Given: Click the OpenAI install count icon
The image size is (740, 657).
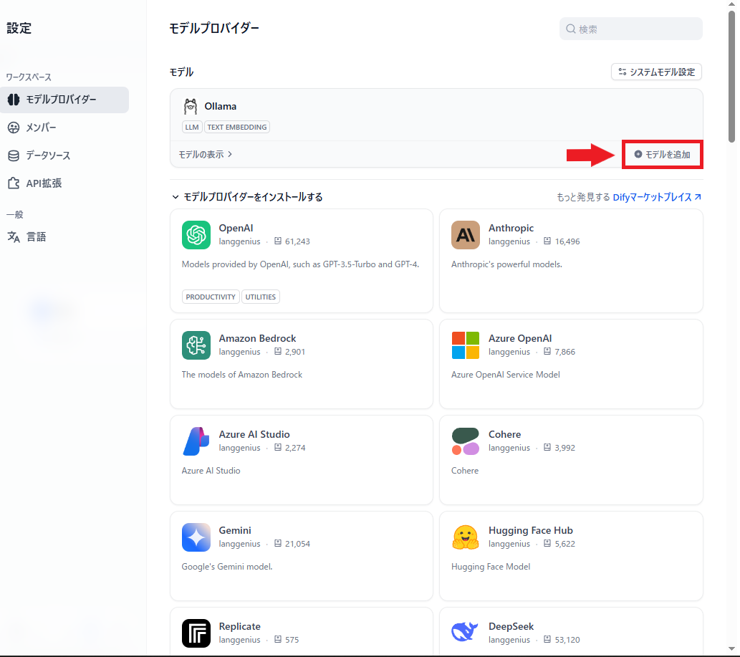Looking at the screenshot, I should 278,241.
